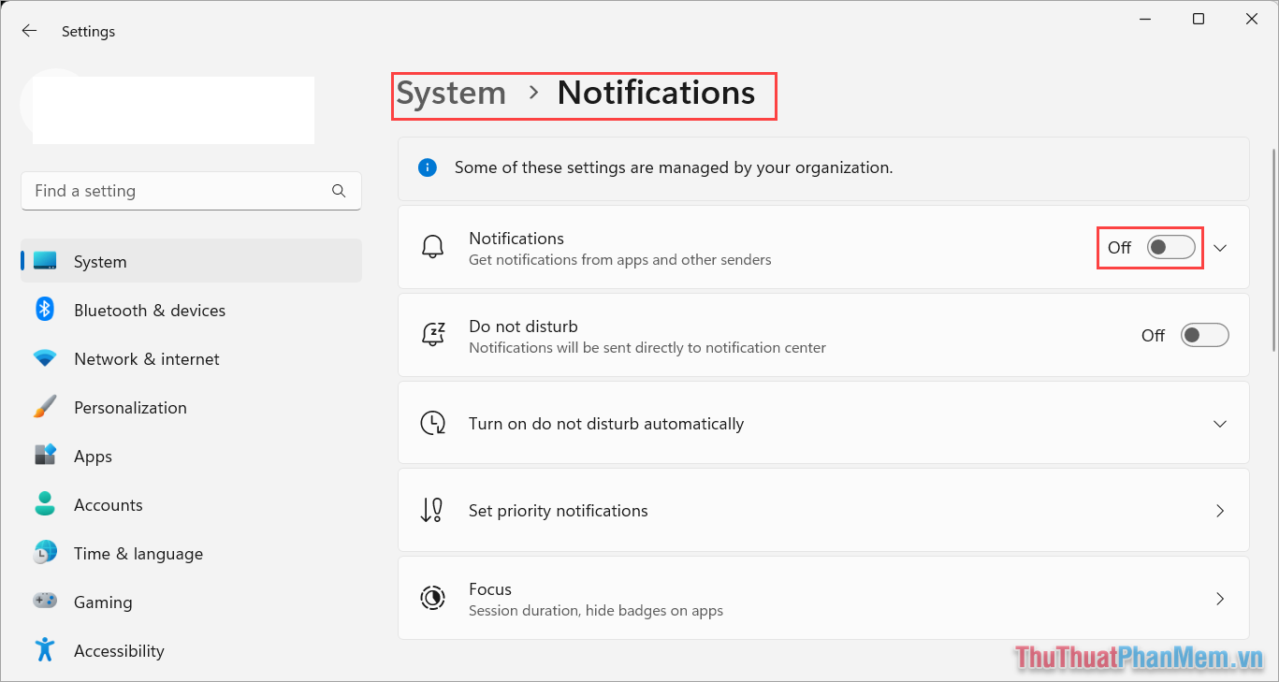Select the Gaming controller icon
Viewport: 1279px width, 682px height.
[x=44, y=602]
